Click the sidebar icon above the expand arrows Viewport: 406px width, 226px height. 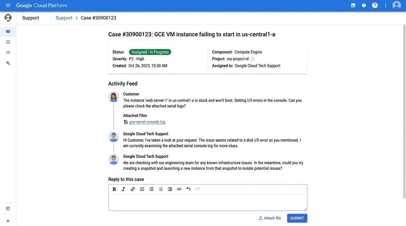pos(8,209)
